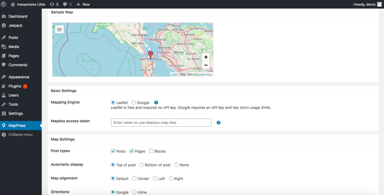
Task: Select Inline for Directions
Action: pyautogui.click(x=134, y=192)
